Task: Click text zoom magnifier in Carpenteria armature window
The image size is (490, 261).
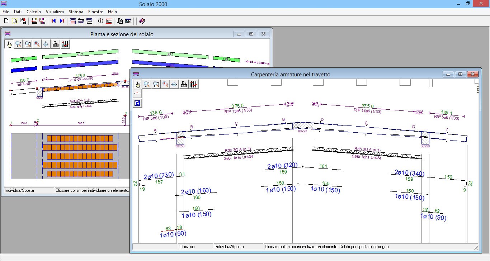Action: [165, 84]
